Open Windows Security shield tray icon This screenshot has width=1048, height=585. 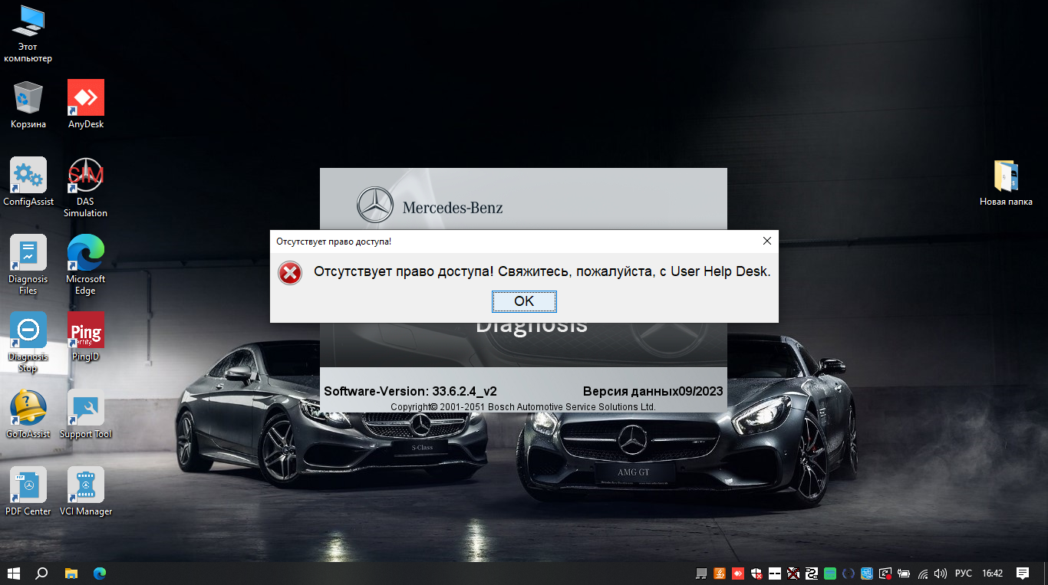coord(756,573)
